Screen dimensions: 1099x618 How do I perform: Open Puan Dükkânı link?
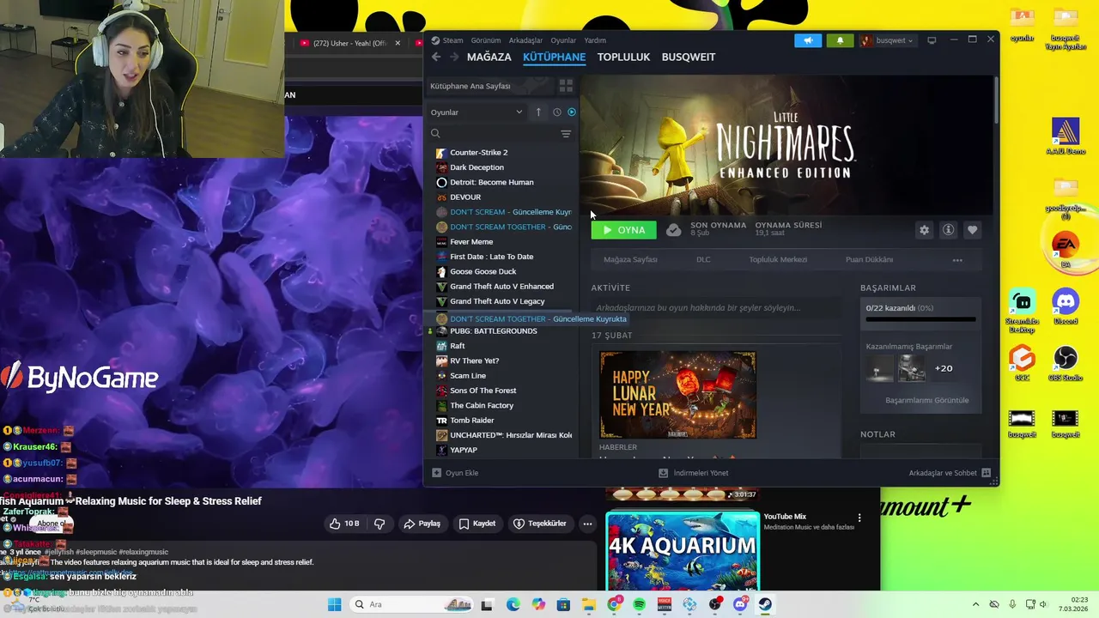pos(869,259)
